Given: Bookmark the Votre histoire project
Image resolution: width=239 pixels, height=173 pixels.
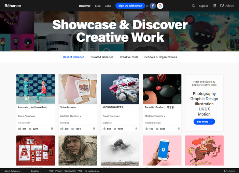Looking at the screenshot, I should (x=94, y=129).
